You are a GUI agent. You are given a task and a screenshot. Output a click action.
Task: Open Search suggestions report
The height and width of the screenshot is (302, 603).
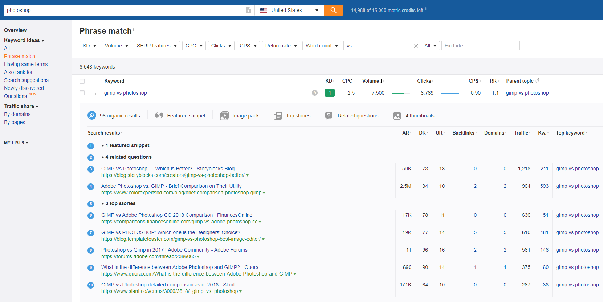pos(26,80)
